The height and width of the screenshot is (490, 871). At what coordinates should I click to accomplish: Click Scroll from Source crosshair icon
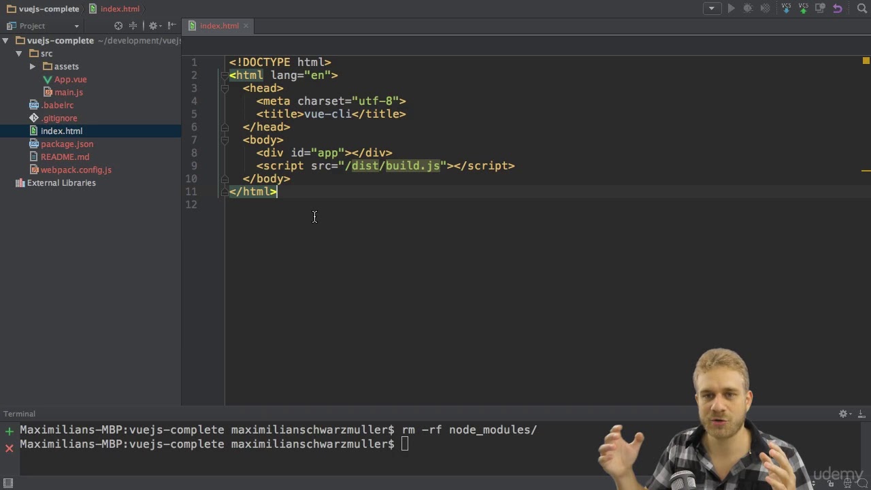[x=118, y=26]
